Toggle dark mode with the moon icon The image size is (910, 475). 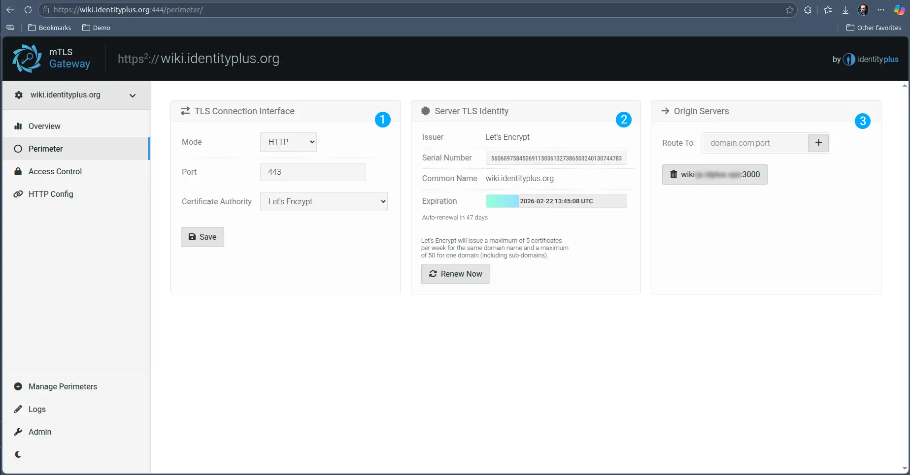click(18, 454)
